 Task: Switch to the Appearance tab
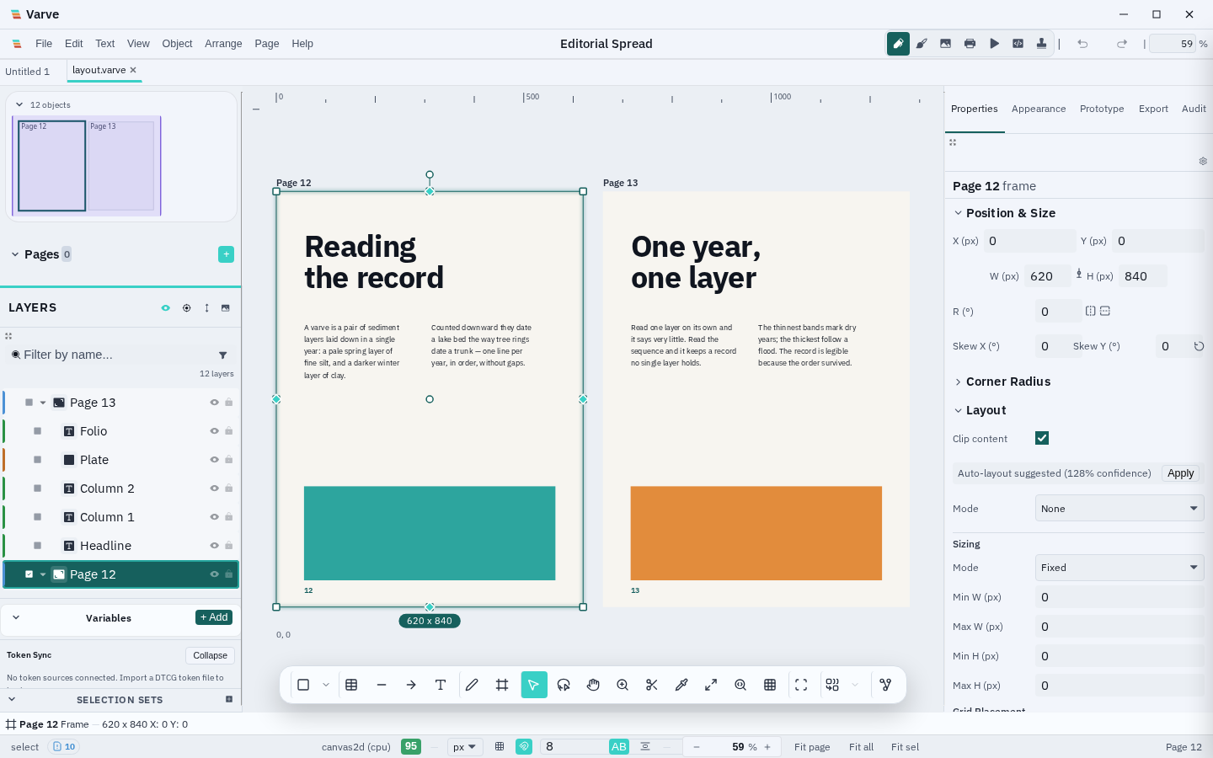pos(1039,109)
